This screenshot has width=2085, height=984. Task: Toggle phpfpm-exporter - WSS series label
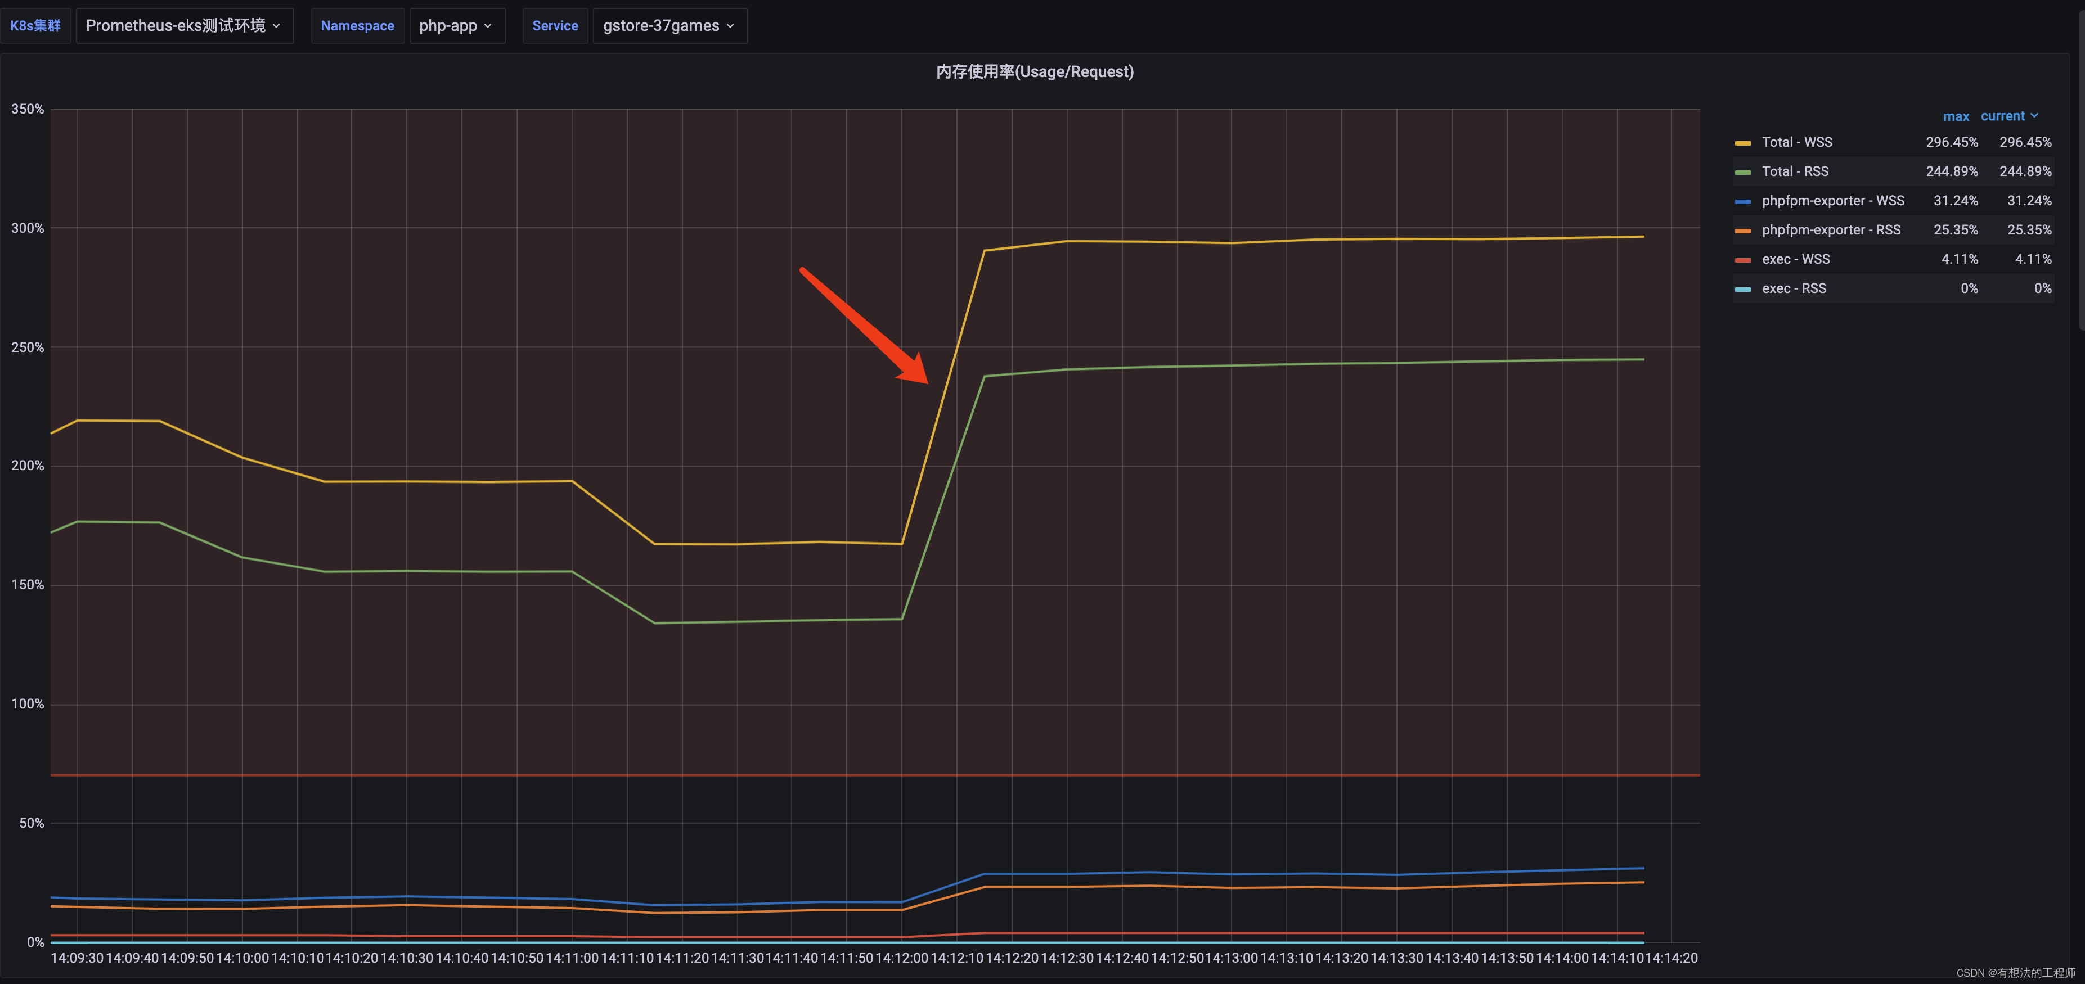(x=1832, y=201)
